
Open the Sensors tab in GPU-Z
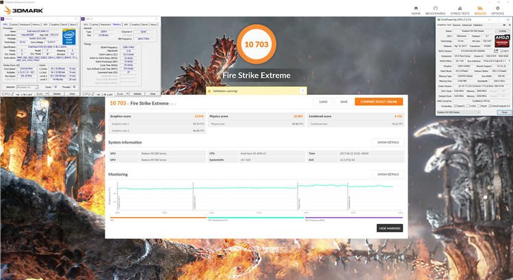click(456, 25)
